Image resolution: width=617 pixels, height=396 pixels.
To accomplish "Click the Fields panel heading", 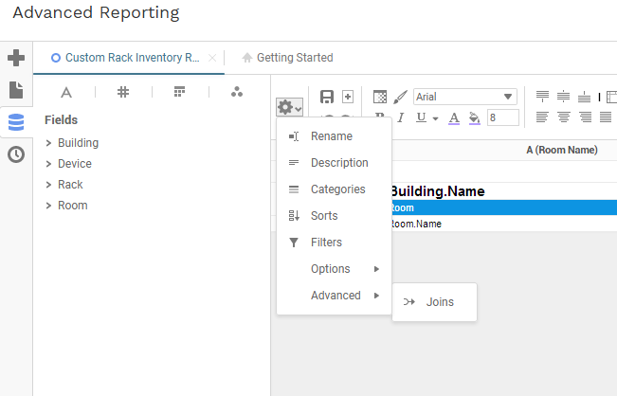I will 61,120.
